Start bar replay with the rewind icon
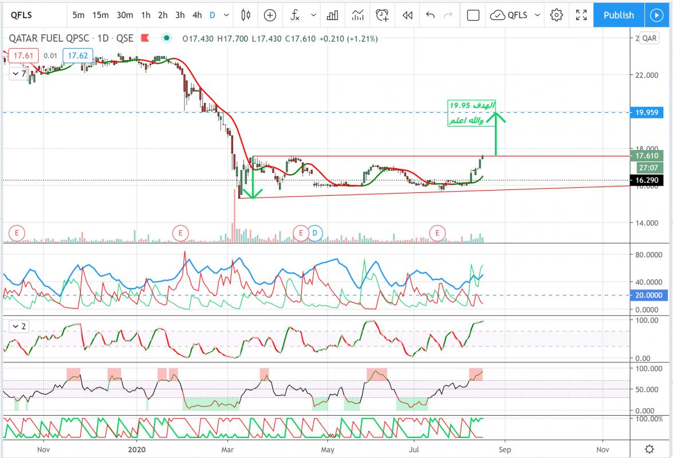Screen dimensions: 673x458 (407, 15)
